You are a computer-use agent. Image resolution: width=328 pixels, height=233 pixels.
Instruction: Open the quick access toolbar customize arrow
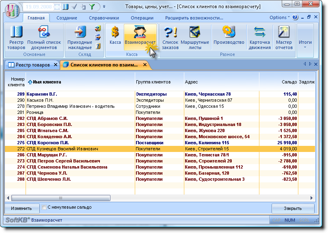click(x=104, y=6)
